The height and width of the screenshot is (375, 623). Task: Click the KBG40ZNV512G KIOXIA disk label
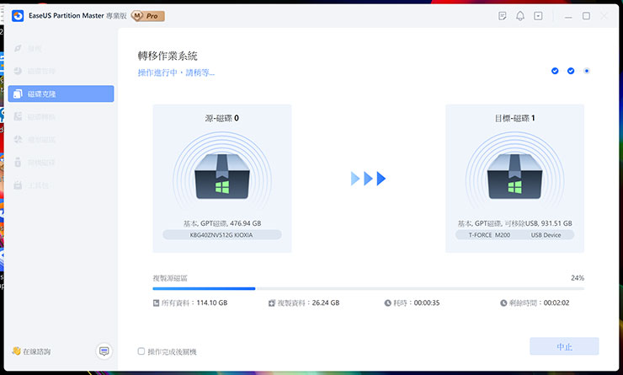[x=221, y=235]
